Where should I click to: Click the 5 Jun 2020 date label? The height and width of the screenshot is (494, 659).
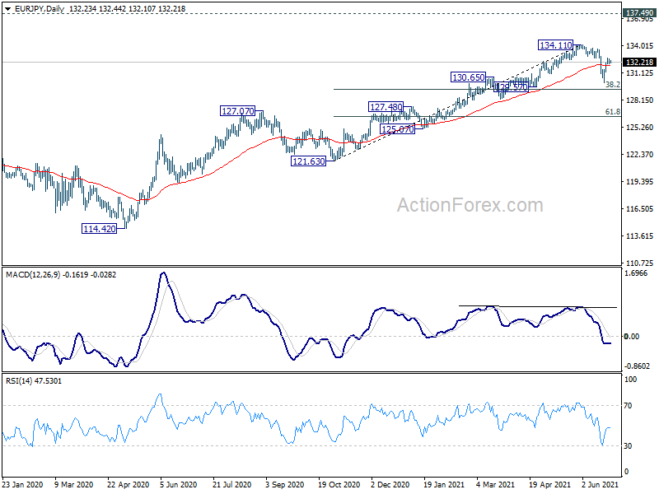pyautogui.click(x=178, y=484)
